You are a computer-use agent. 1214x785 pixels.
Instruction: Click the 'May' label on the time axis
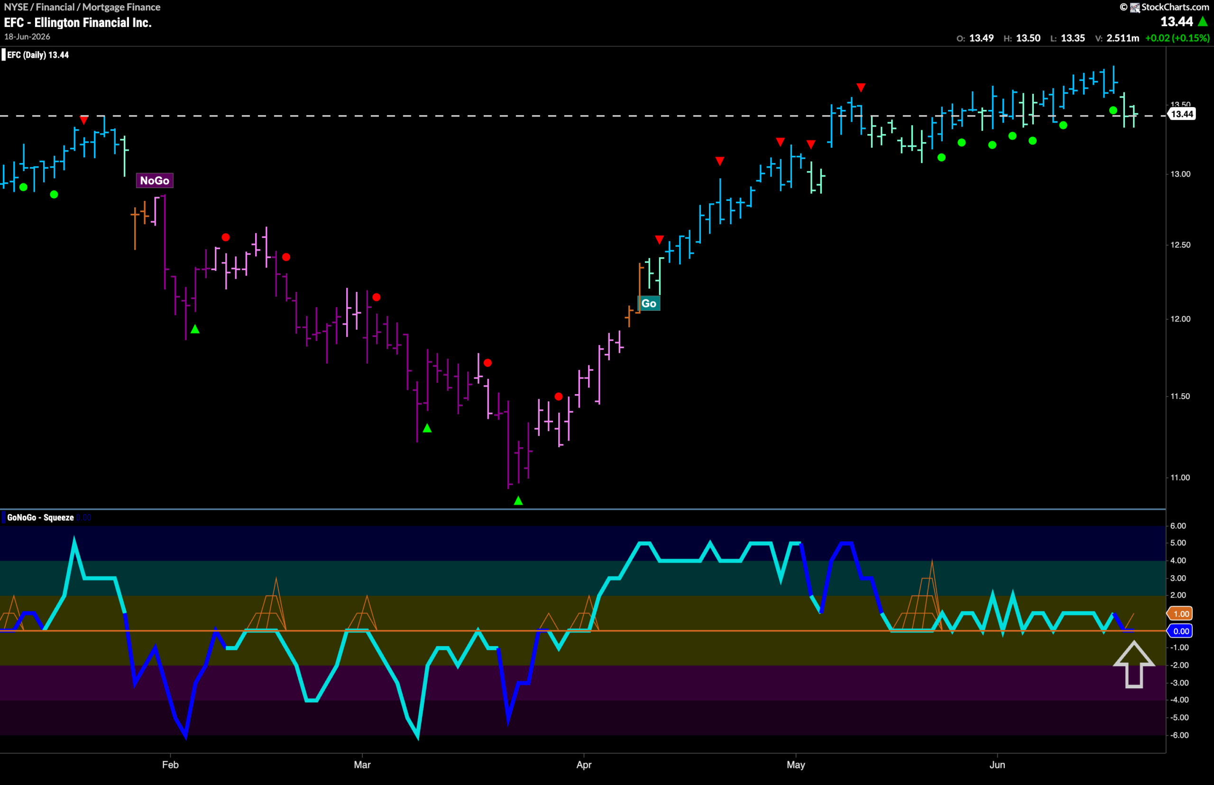(x=796, y=765)
